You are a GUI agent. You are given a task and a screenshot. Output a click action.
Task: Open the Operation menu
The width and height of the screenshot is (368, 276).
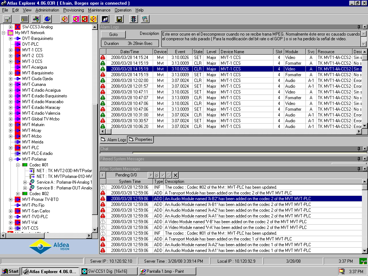123,10
